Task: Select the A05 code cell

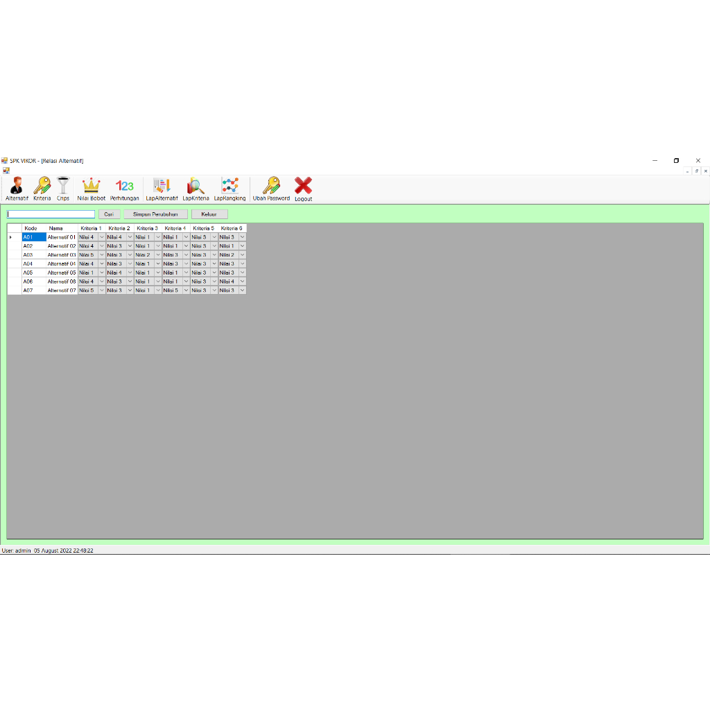Action: (34, 272)
